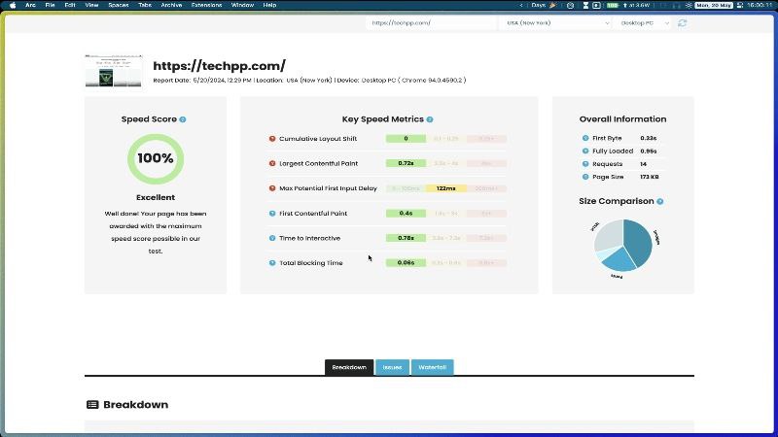
Task: Click the techpp.com page thumbnail
Action: (114, 71)
